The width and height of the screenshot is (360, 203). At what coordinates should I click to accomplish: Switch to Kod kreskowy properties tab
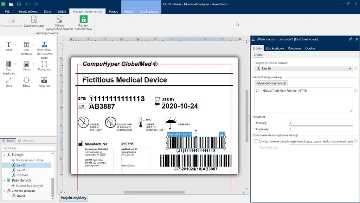[x=275, y=48]
